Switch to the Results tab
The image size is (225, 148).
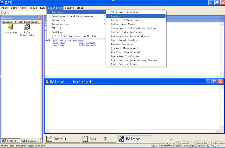[x=9, y=141]
